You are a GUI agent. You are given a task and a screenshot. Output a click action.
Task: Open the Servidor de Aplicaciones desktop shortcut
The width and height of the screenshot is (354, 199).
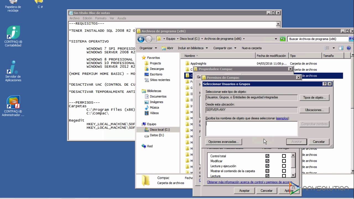[x=13, y=71]
